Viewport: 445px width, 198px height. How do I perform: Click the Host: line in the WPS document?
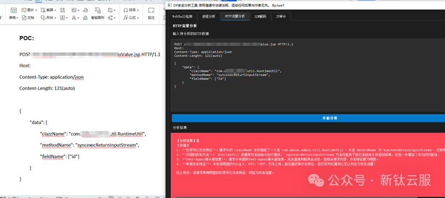pyautogui.click(x=25, y=66)
